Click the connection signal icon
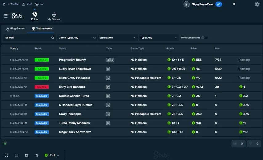This screenshot has width=263, height=160. click(x=5, y=144)
